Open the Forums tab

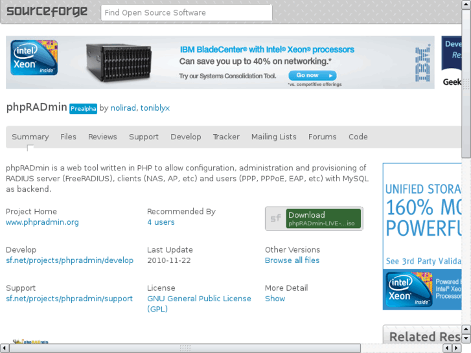pyautogui.click(x=322, y=137)
